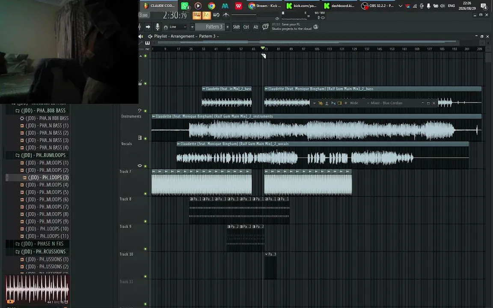
Task: Open the Line snap dropdown
Action: [178, 27]
